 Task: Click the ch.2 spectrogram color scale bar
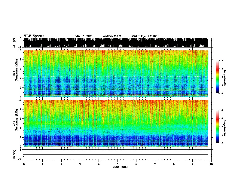click(x=218, y=127)
